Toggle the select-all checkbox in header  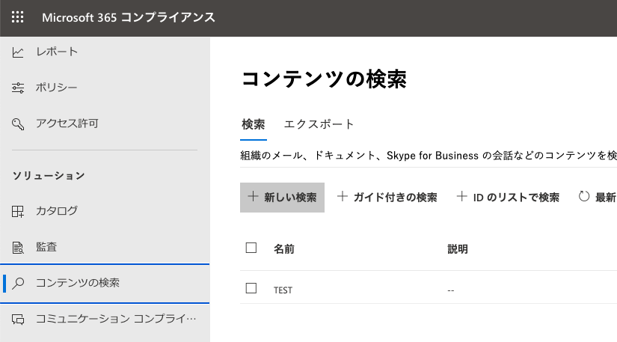pos(251,248)
